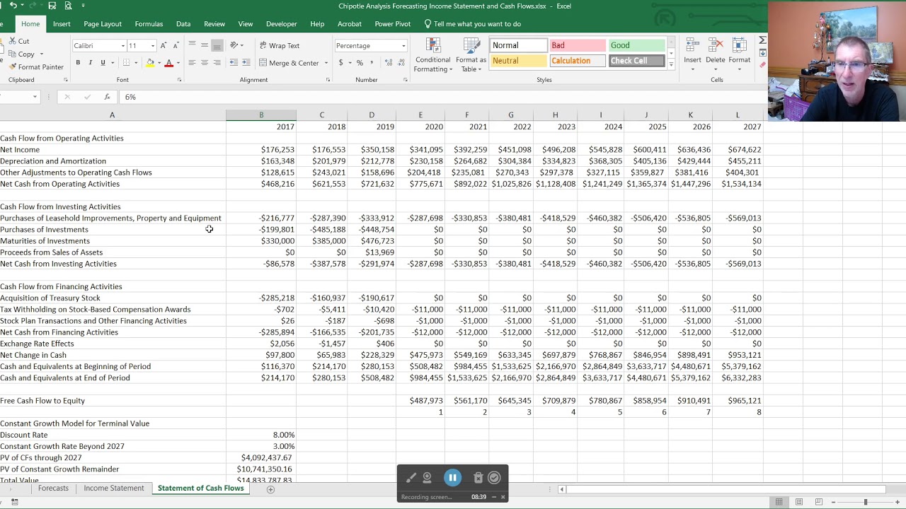Open the Formulas ribbon tab

coord(149,24)
